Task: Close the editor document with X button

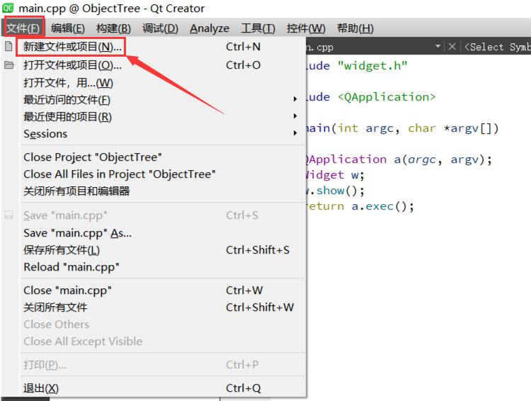Action: [x=452, y=47]
